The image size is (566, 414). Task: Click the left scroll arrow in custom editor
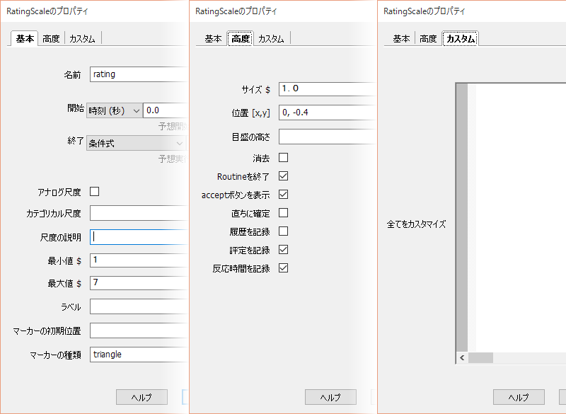[x=462, y=357]
